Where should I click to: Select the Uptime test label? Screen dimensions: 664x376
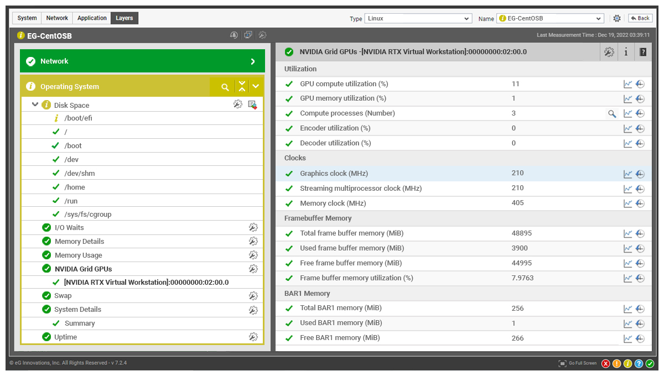66,337
